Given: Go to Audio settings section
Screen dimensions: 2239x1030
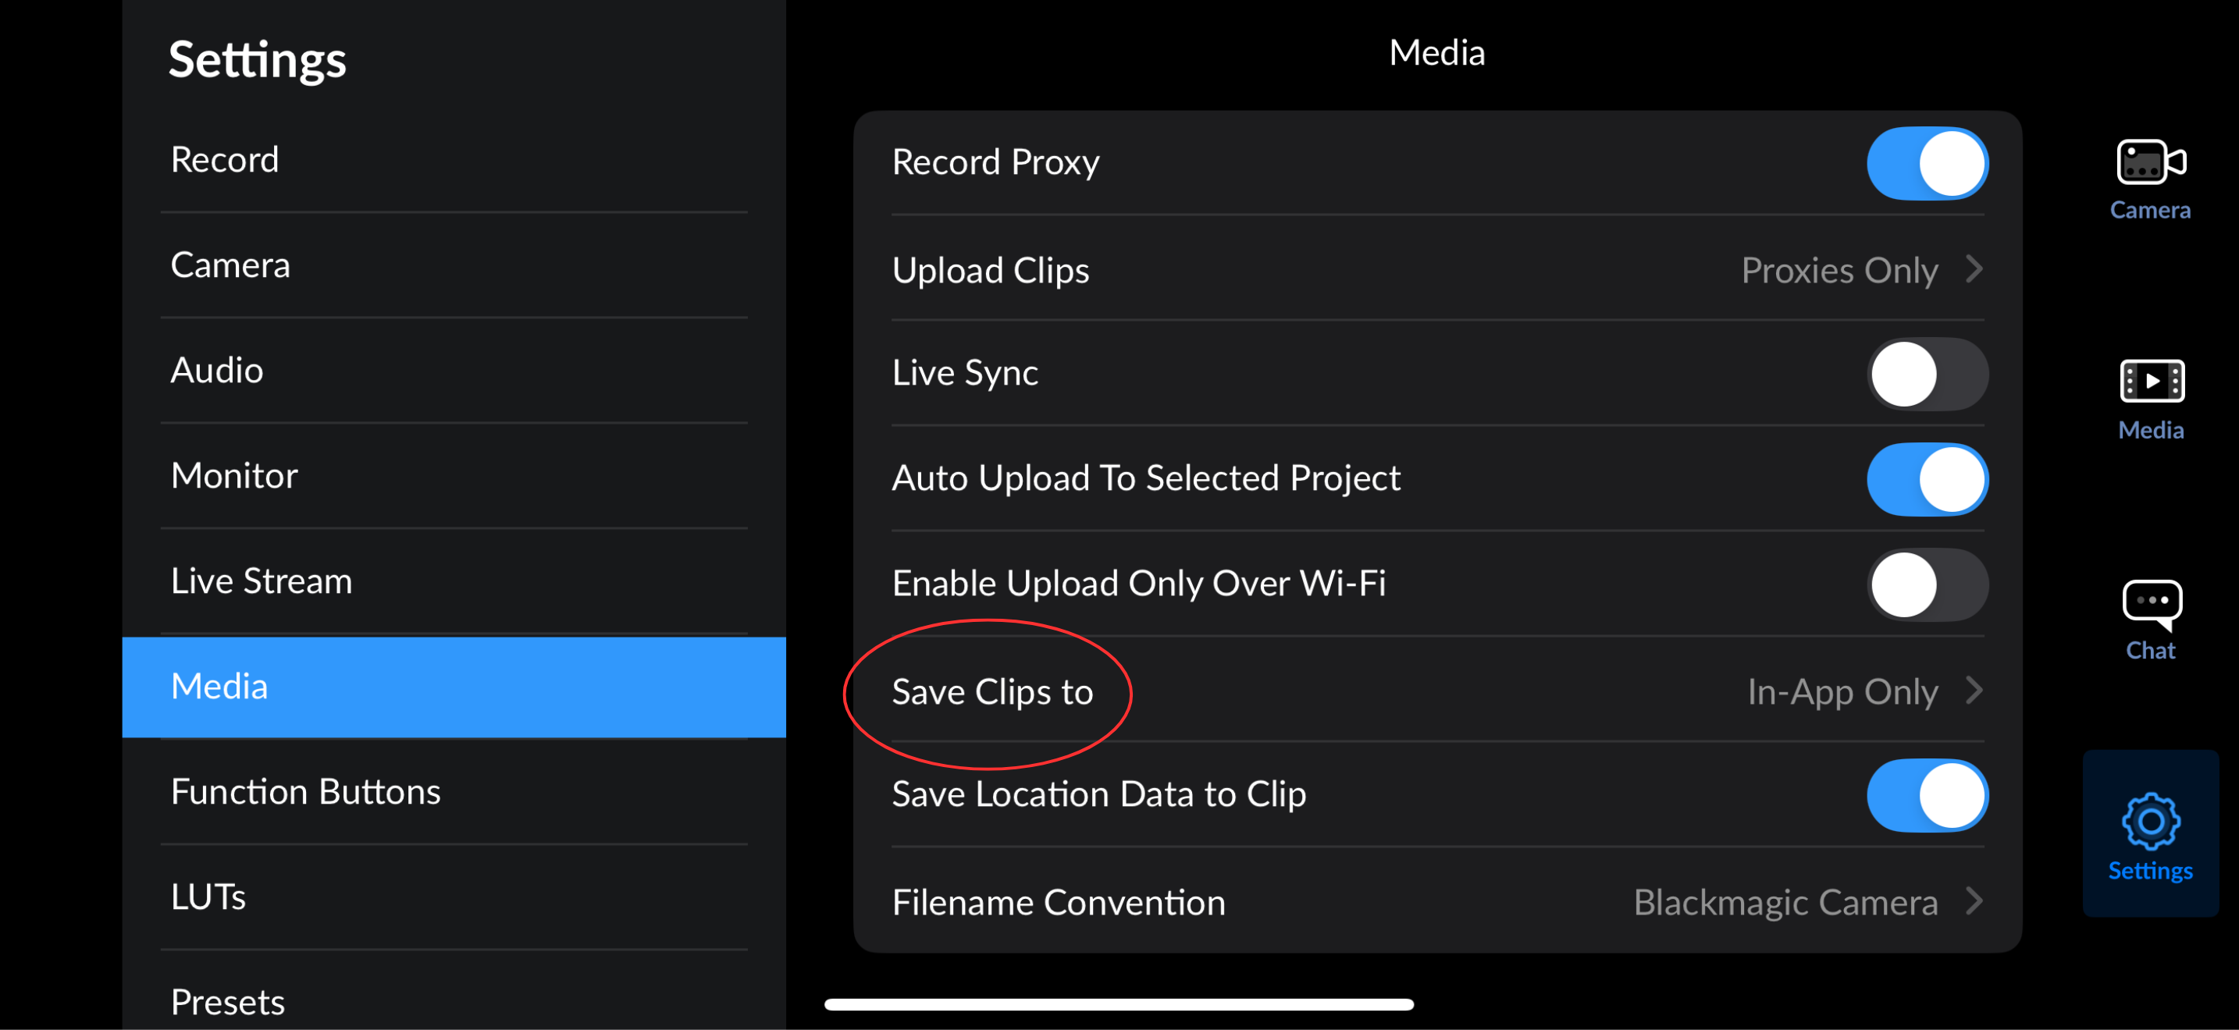Looking at the screenshot, I should (x=216, y=371).
